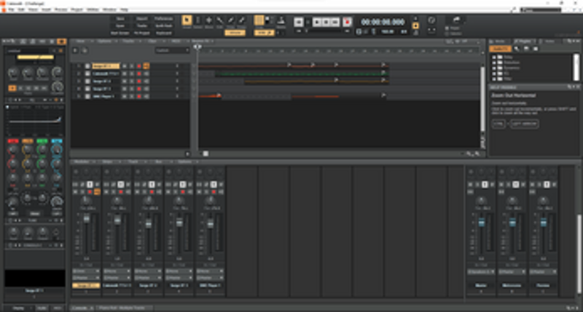
Task: Open the track control preset dropdown
Action: click(x=172, y=50)
